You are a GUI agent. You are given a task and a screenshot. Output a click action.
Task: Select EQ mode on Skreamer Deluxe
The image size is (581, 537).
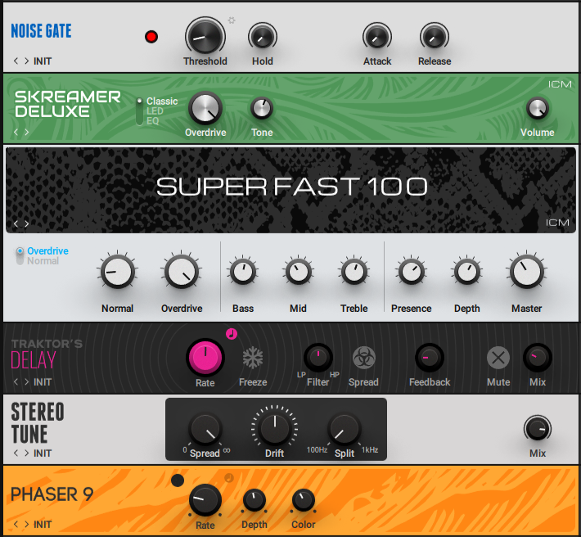click(153, 121)
